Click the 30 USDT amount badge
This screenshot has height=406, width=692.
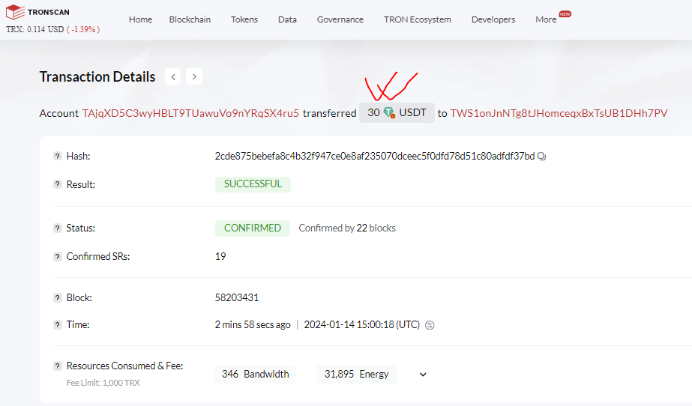click(x=397, y=113)
